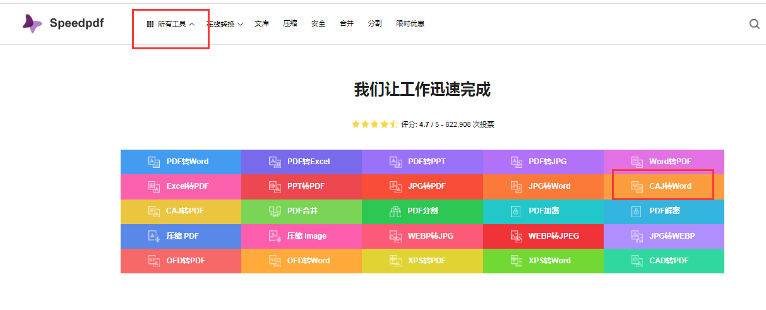Choose the Word转PDF text label
Viewport: 766px width, 310px height.
pos(670,162)
